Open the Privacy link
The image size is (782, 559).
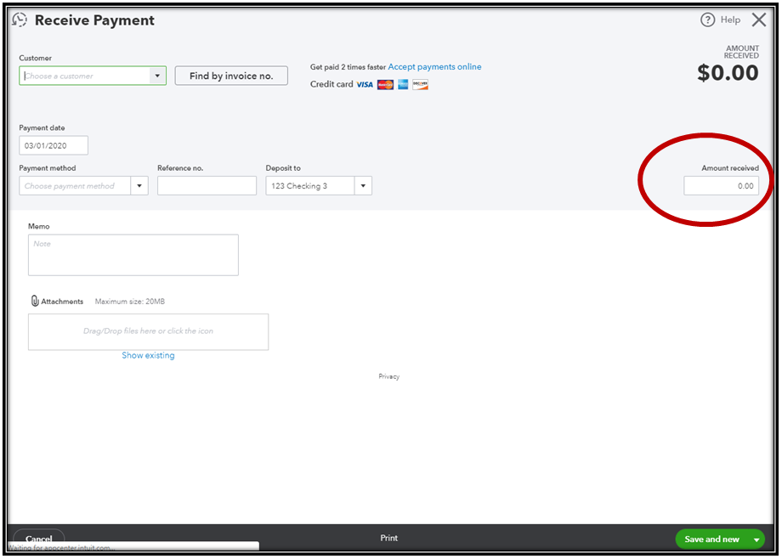389,376
